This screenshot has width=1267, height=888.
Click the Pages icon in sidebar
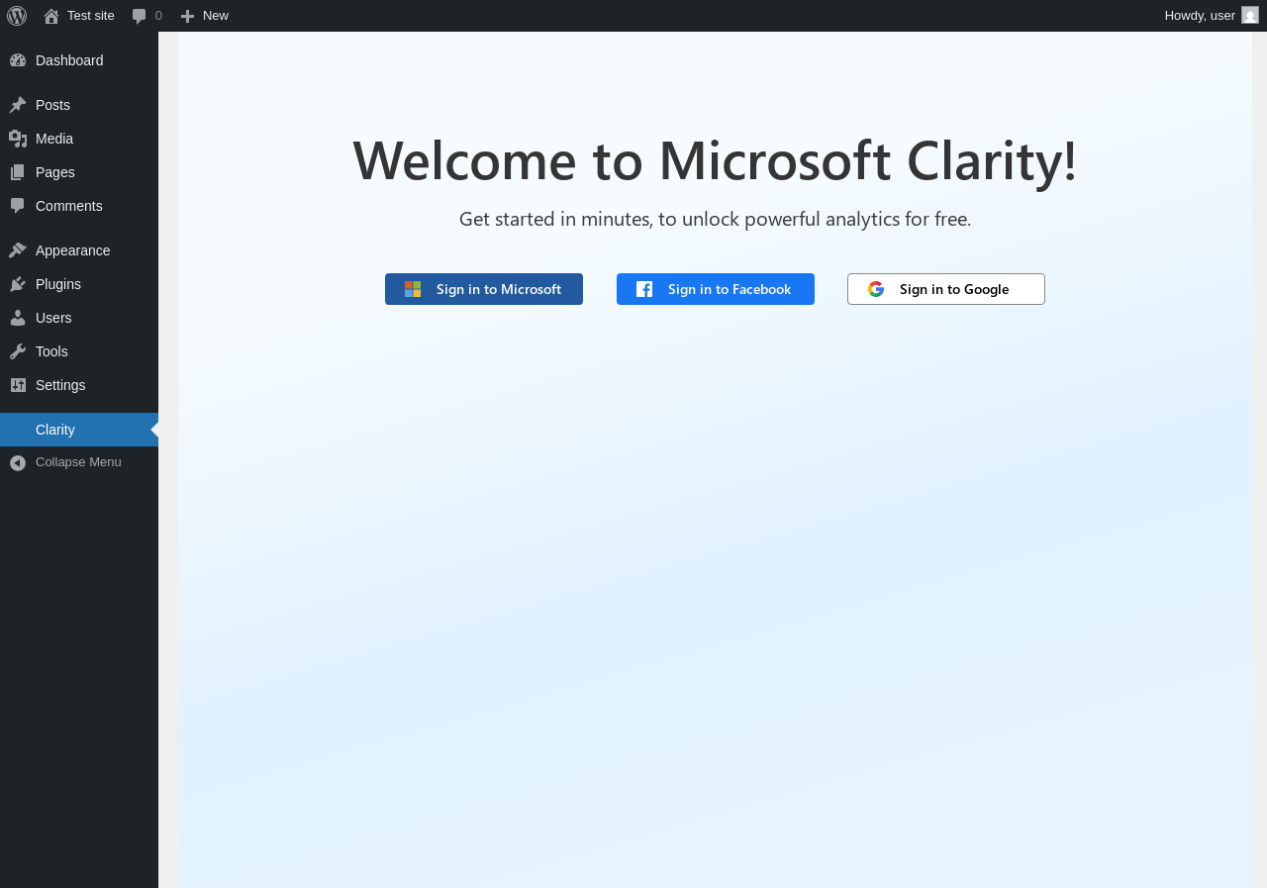[x=18, y=172]
